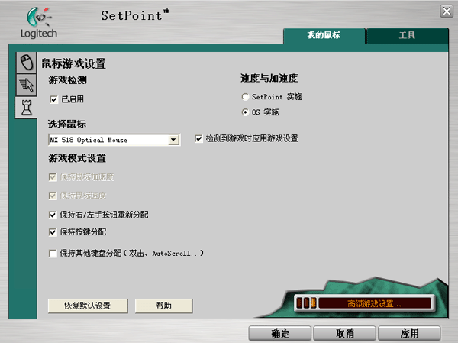Screen dimensions: 458x343
Task: Toggle 保持鼠标速度 checkbox
Action: point(53,196)
